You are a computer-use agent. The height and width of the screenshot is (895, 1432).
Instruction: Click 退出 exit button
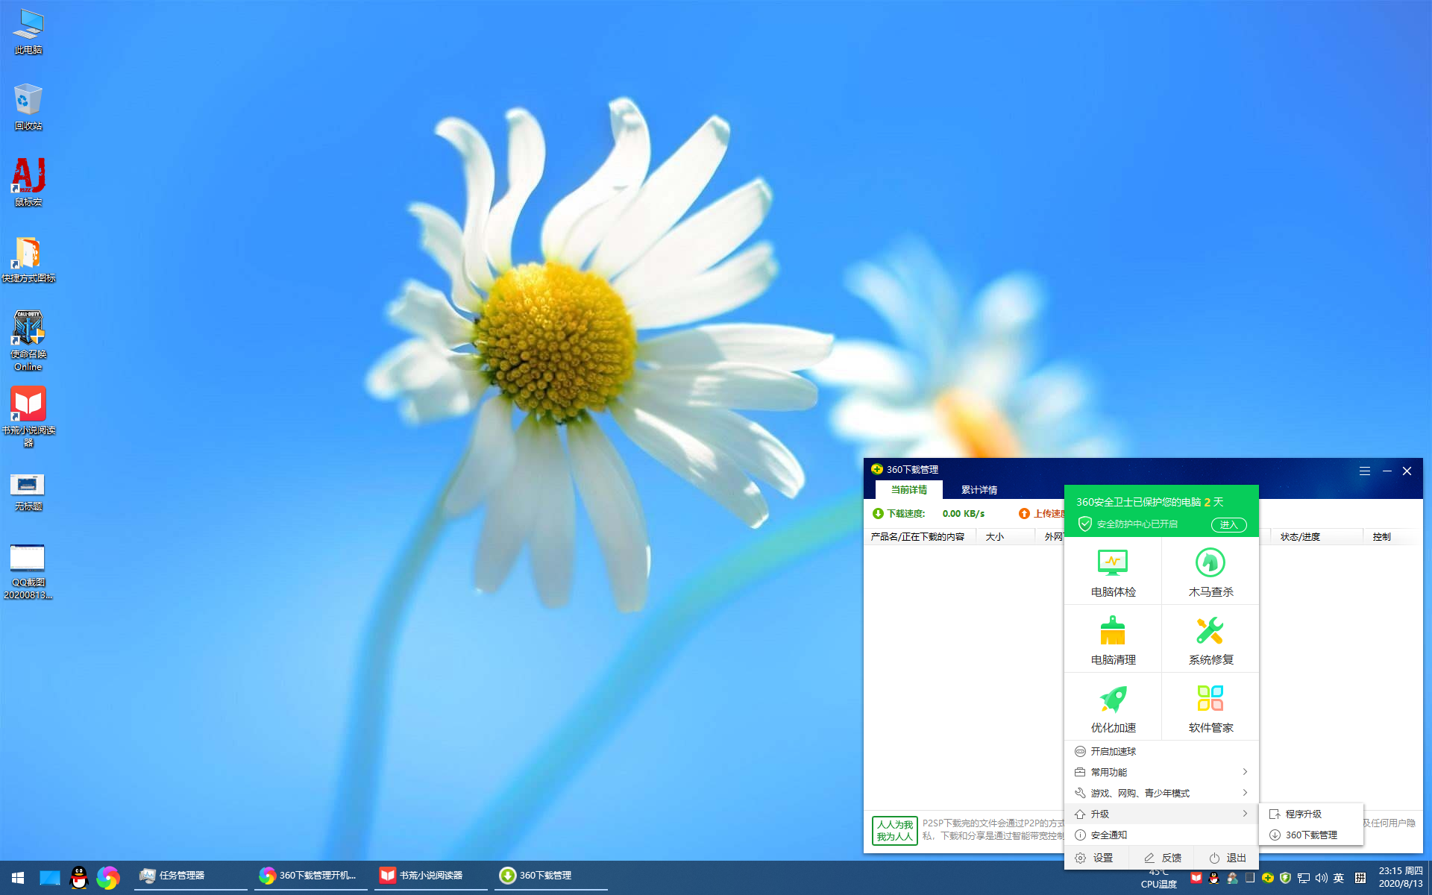tap(1228, 858)
